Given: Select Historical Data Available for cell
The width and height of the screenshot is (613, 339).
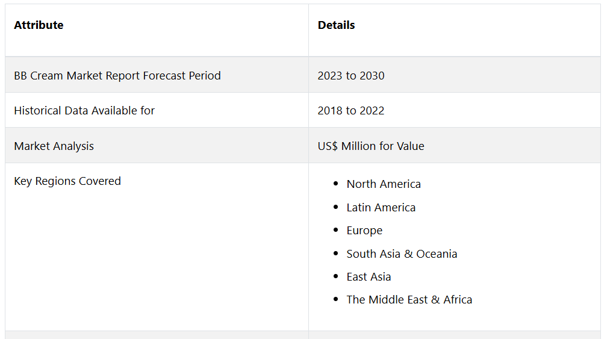Looking at the screenshot, I should [84, 111].
